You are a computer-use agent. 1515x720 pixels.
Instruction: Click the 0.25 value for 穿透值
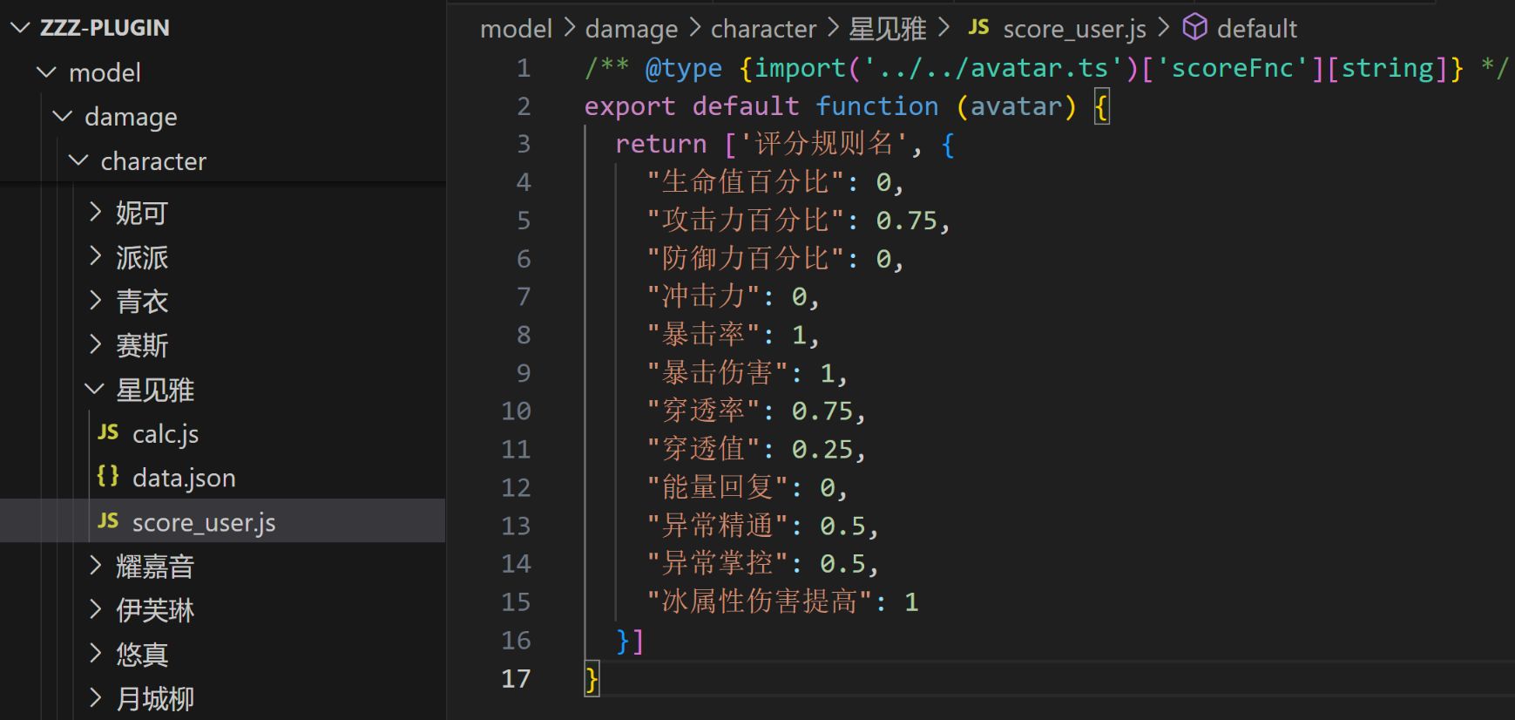[x=822, y=449]
